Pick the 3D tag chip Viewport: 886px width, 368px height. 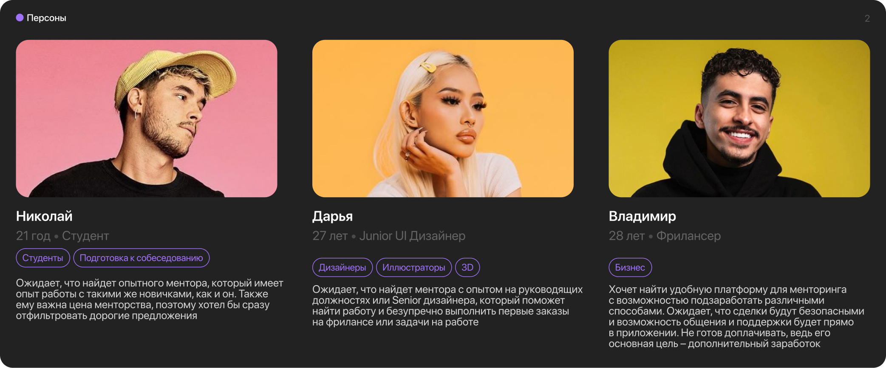467,267
